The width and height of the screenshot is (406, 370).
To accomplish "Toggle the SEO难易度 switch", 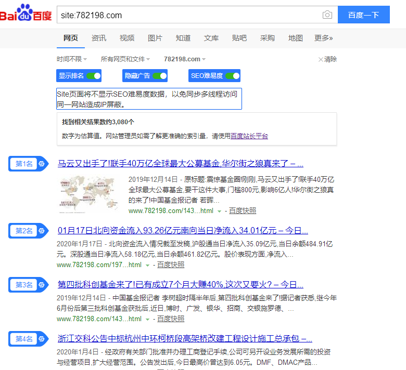I will [233, 76].
